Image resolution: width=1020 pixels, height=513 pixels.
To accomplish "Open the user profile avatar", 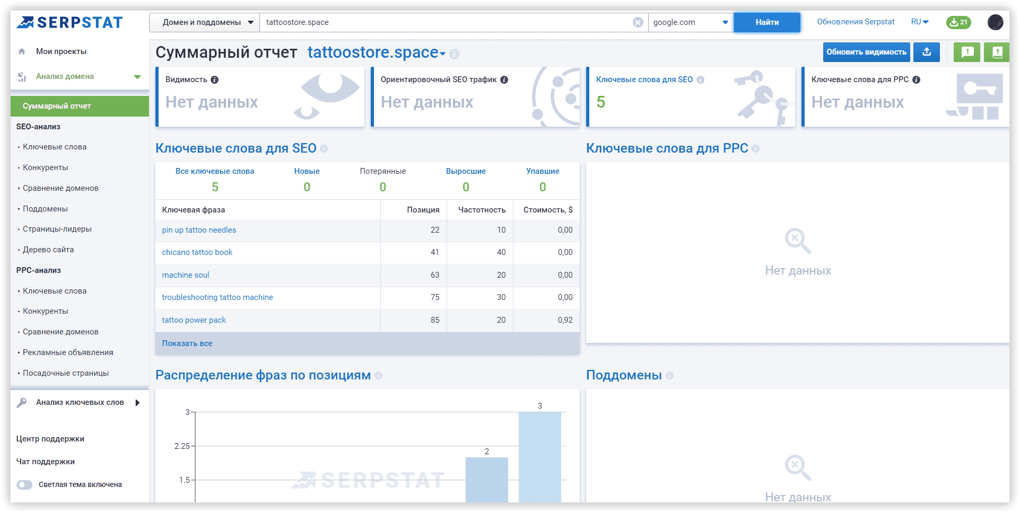I will coord(995,22).
